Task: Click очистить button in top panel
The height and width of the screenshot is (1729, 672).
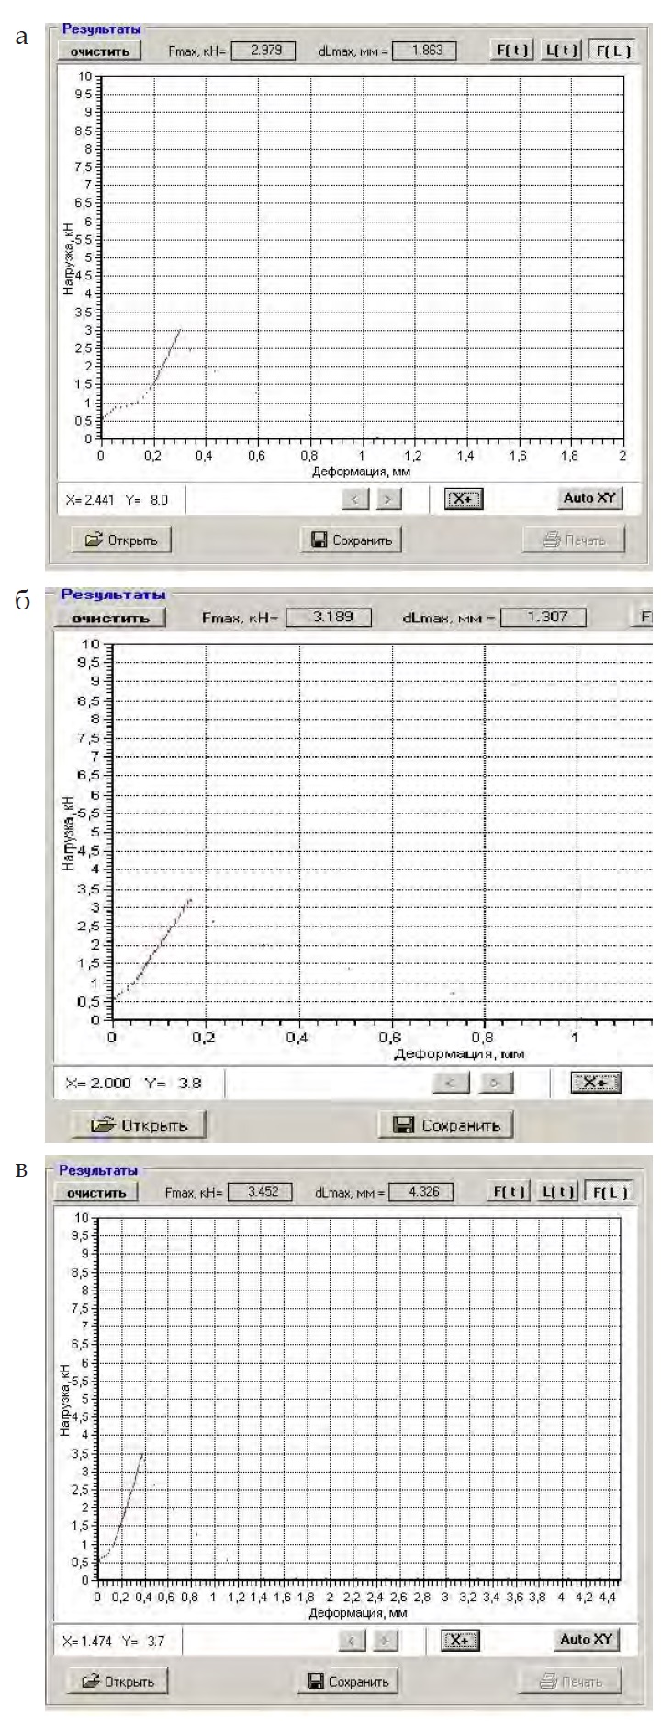Action: [100, 51]
